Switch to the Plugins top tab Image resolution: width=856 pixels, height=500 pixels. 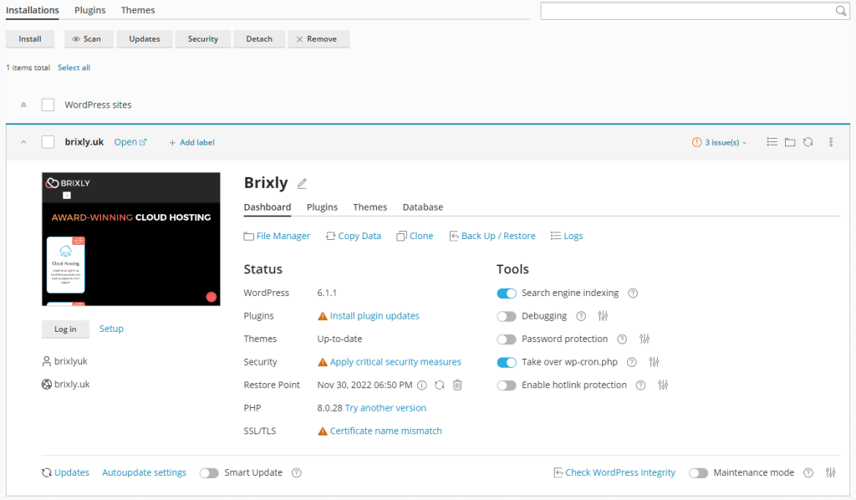click(x=90, y=10)
